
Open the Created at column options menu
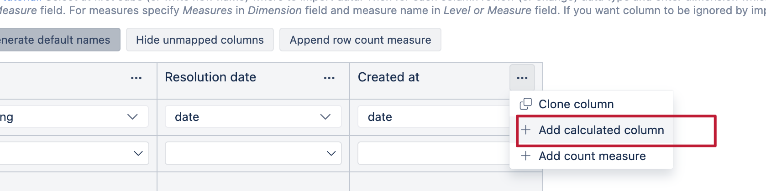[x=522, y=78]
